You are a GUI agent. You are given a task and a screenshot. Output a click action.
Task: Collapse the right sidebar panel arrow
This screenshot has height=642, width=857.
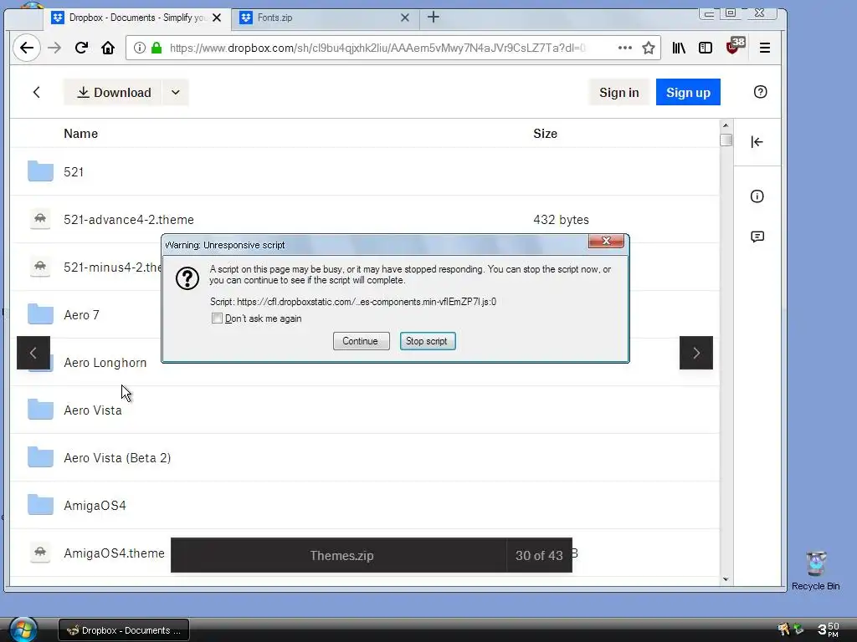pos(757,142)
